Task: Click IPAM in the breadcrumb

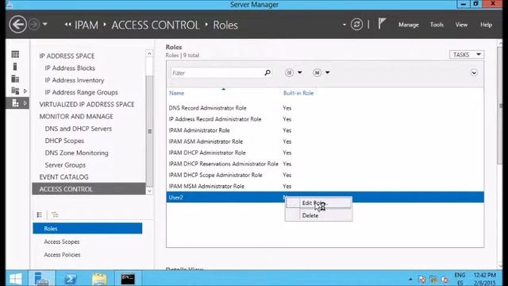Action: [x=87, y=25]
